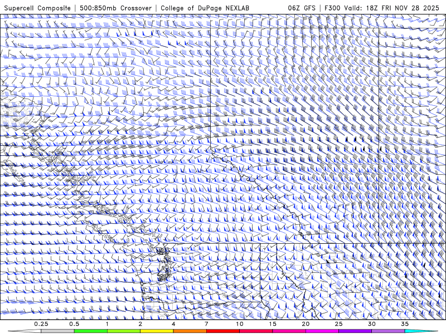The image size is (446, 334).
Task: Select the crimson color bar segment after 10
Action: click(x=256, y=331)
